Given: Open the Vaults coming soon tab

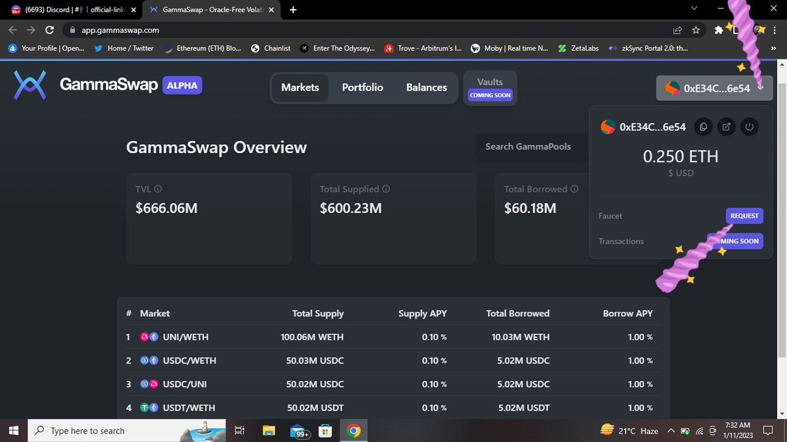Looking at the screenshot, I should click(x=490, y=88).
